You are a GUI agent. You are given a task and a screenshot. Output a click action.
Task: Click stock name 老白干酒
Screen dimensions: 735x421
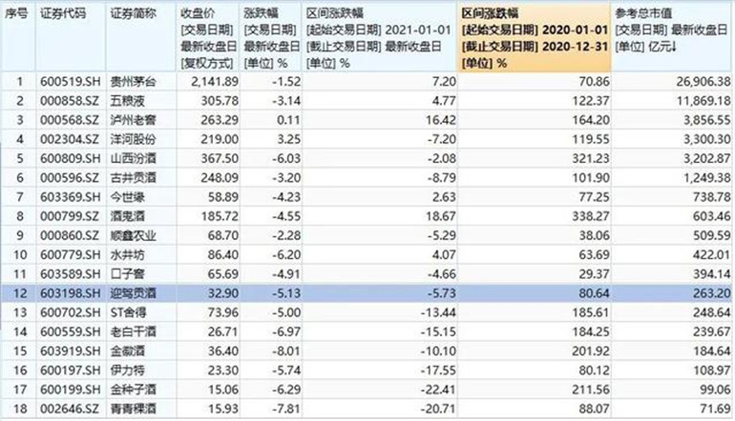click(x=133, y=331)
